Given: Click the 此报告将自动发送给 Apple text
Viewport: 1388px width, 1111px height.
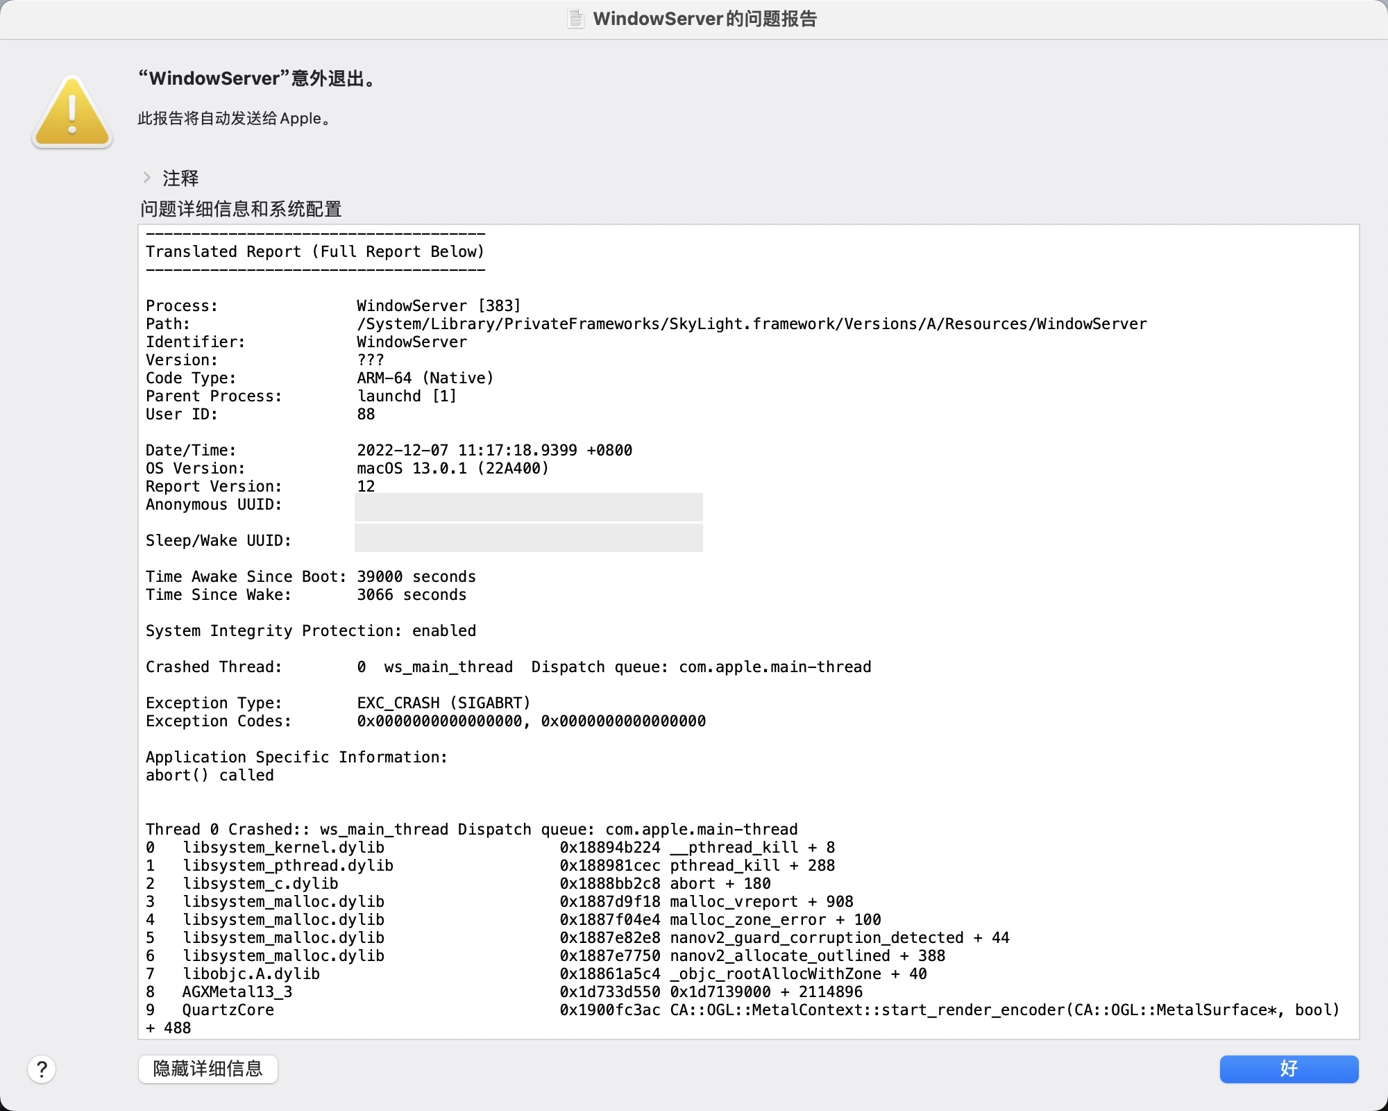Looking at the screenshot, I should click(235, 119).
